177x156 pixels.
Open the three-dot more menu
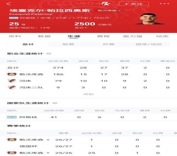pyautogui.click(x=165, y=4)
